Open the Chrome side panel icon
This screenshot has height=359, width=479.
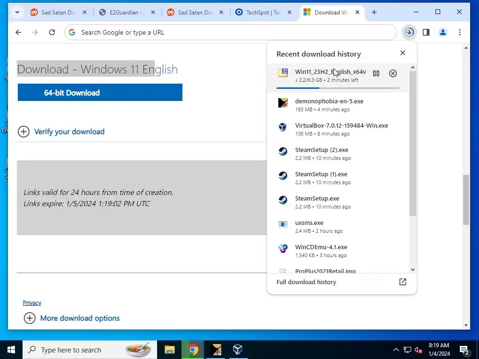(x=426, y=32)
